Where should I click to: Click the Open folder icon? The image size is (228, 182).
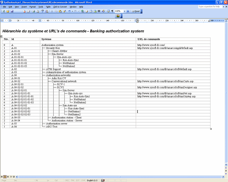click(x=8, y=11)
